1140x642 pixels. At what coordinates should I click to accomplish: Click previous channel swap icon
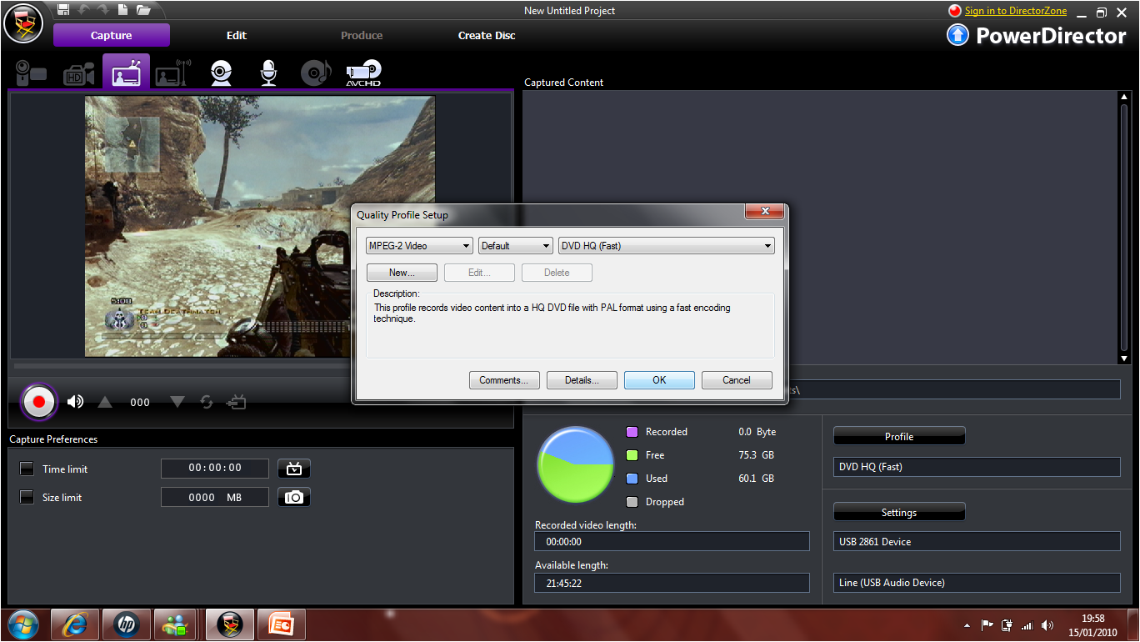click(x=207, y=402)
